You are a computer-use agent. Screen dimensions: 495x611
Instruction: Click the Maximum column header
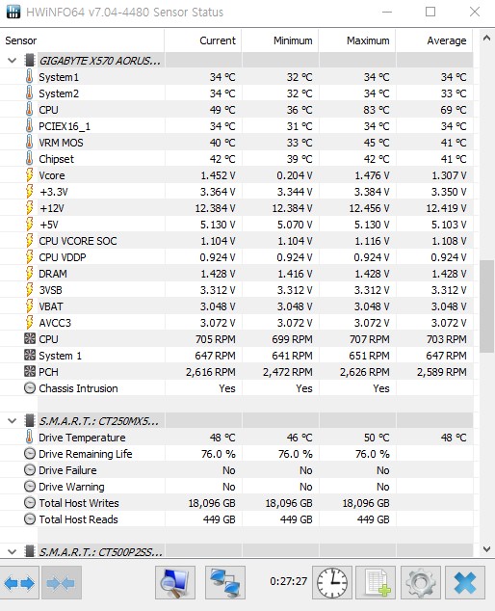coord(357,40)
